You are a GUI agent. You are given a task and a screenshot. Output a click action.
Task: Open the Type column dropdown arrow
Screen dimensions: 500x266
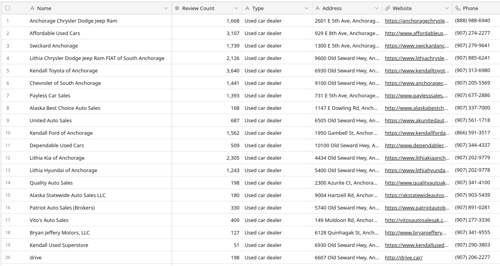307,8
